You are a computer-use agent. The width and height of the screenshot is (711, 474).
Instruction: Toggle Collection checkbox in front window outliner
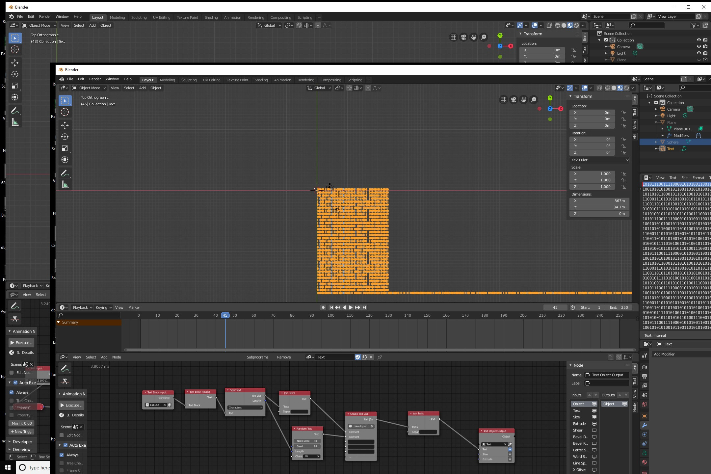click(x=656, y=103)
